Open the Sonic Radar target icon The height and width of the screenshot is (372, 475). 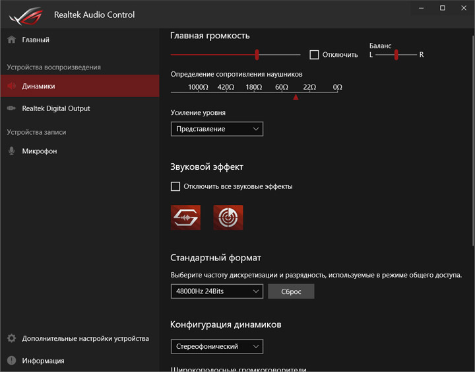coord(228,217)
